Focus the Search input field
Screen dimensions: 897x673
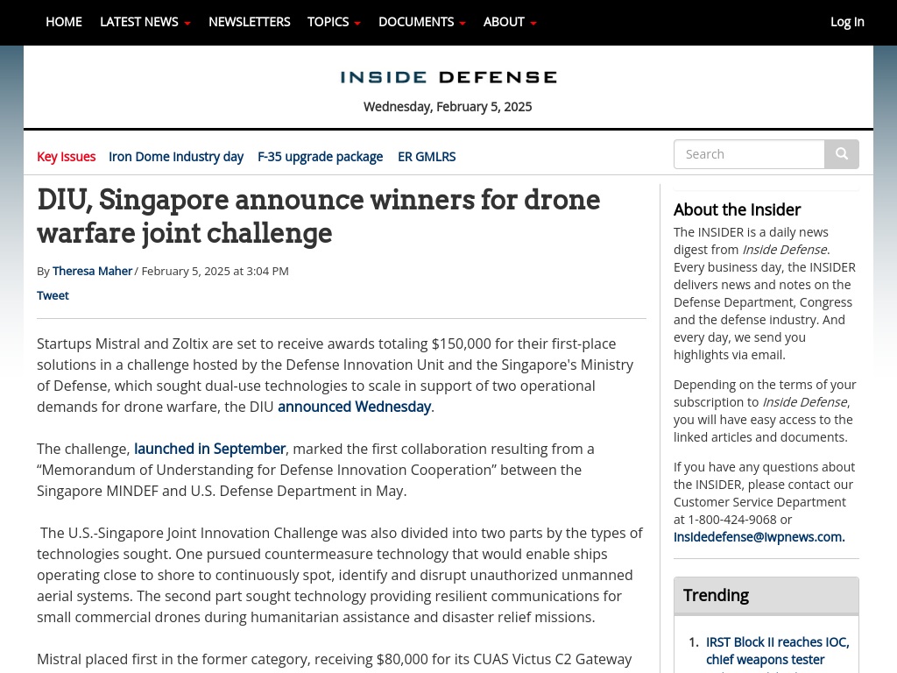pos(749,154)
